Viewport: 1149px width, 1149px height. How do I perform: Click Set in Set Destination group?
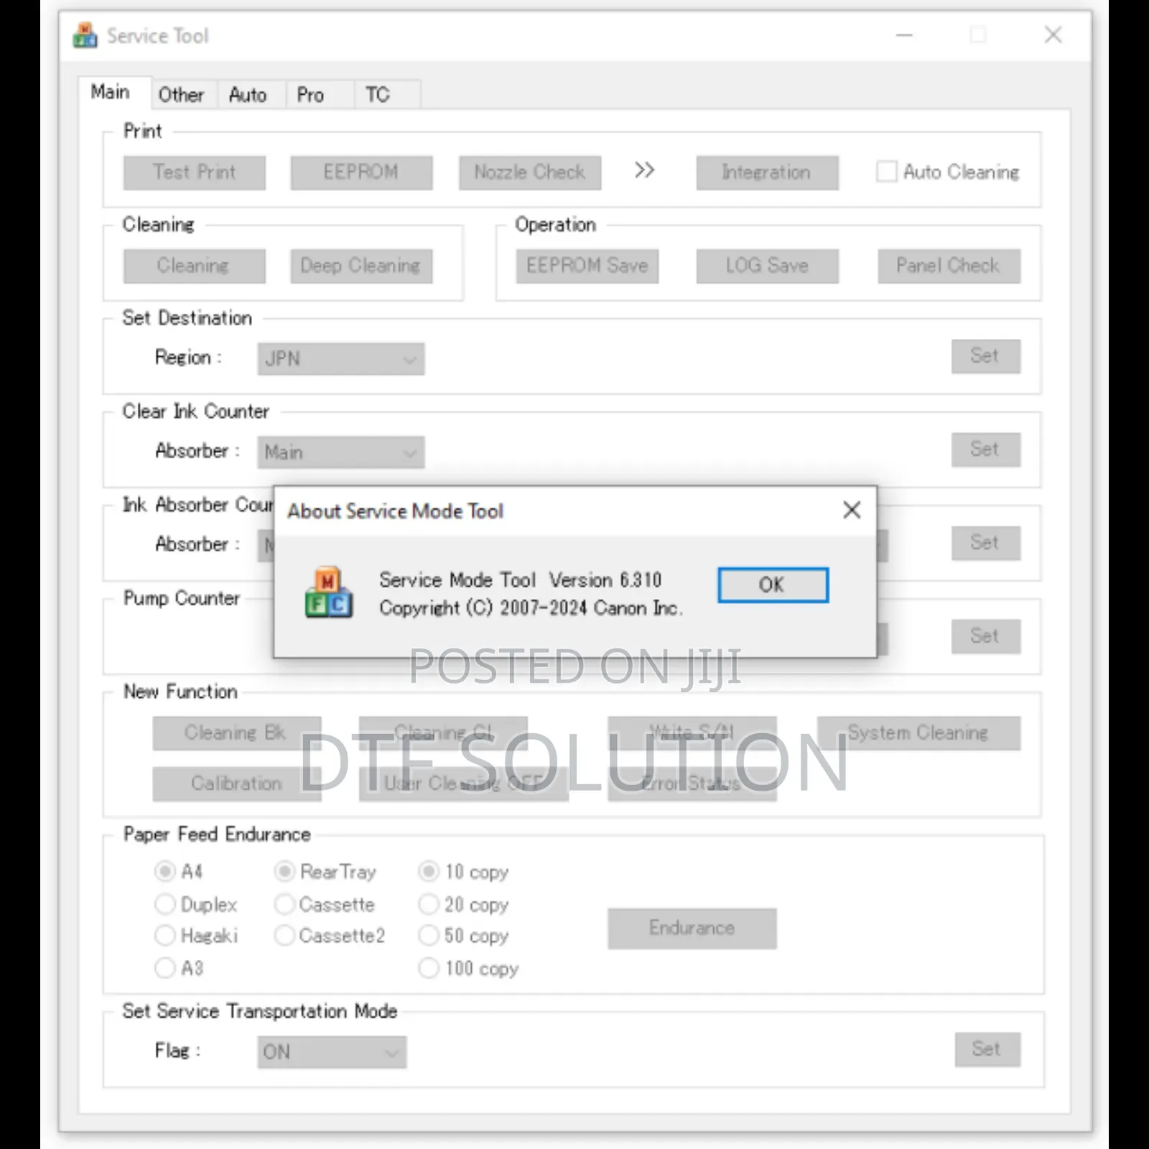(986, 356)
